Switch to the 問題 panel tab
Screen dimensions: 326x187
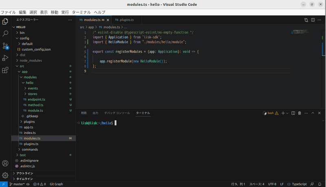84,113
